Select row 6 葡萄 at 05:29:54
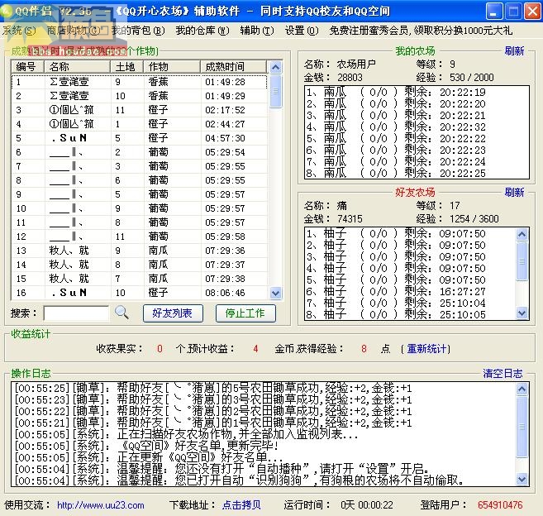543x516 pixels. click(x=139, y=152)
